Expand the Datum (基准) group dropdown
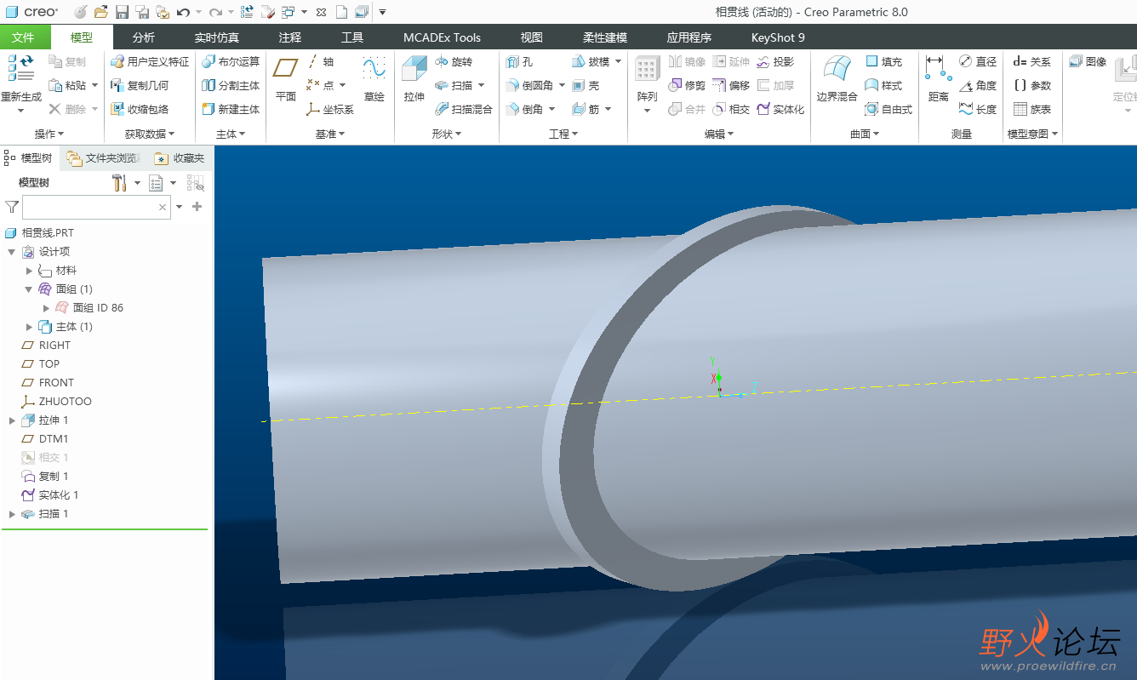Image resolution: width=1137 pixels, height=680 pixels. click(x=330, y=134)
